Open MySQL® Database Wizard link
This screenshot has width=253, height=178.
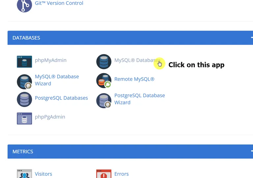click(x=57, y=80)
